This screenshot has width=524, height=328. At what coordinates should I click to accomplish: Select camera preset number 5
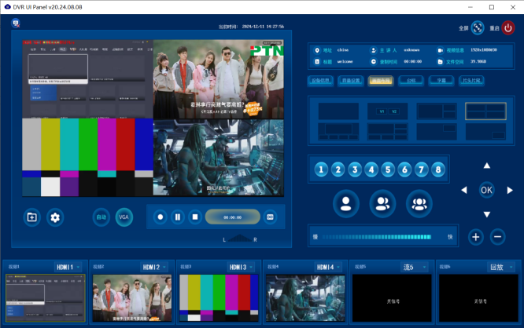pyautogui.click(x=388, y=169)
